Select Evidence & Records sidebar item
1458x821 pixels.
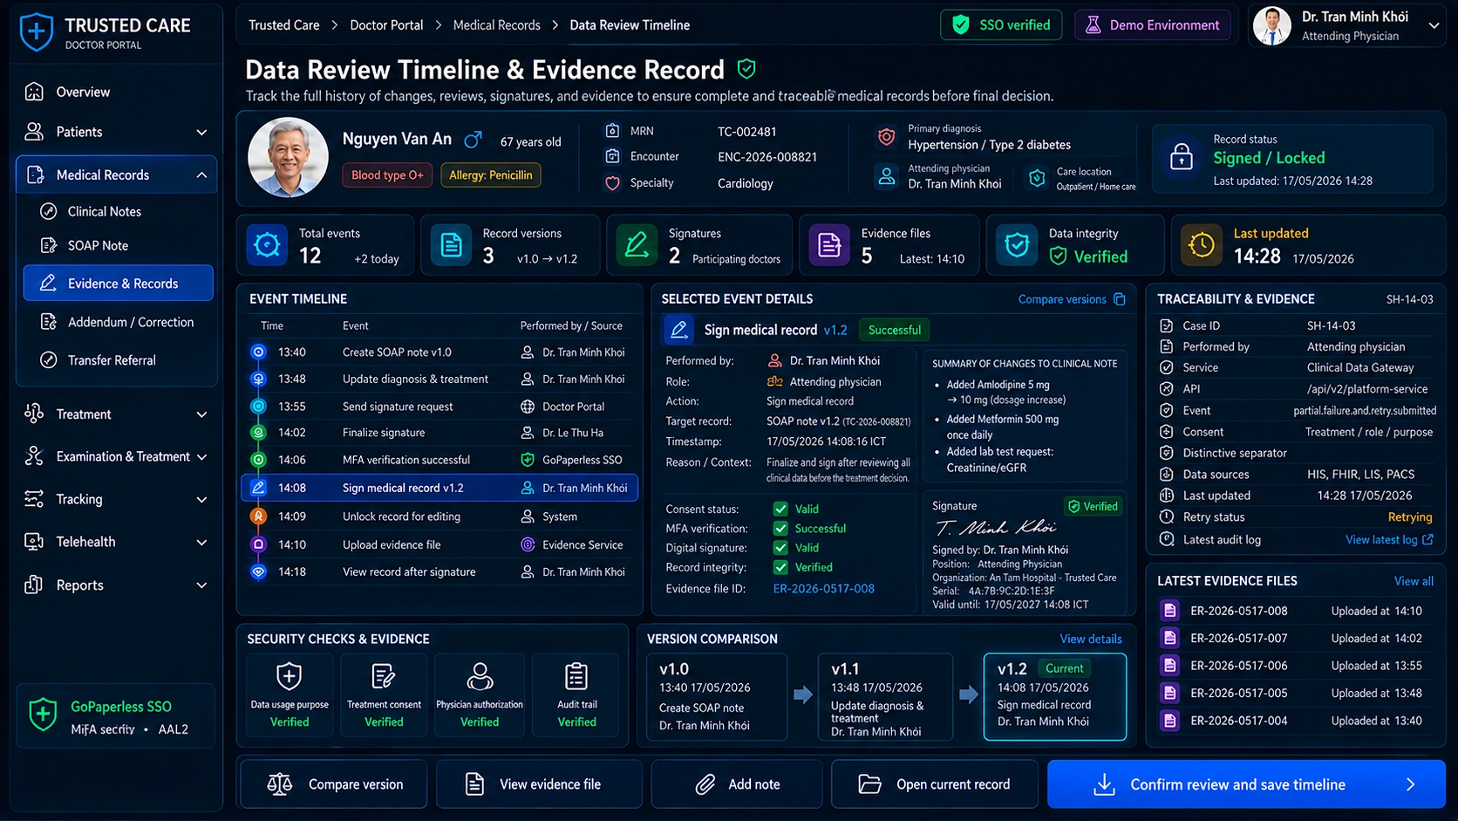pyautogui.click(x=118, y=284)
